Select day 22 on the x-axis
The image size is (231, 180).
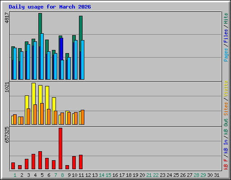point(156,175)
